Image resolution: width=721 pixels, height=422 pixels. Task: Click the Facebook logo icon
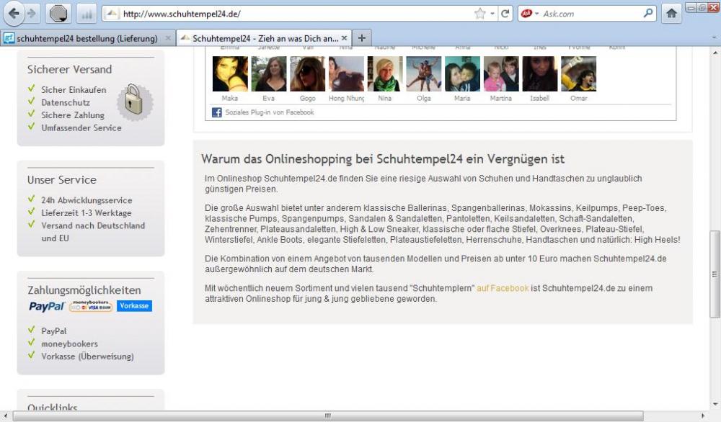tap(216, 112)
